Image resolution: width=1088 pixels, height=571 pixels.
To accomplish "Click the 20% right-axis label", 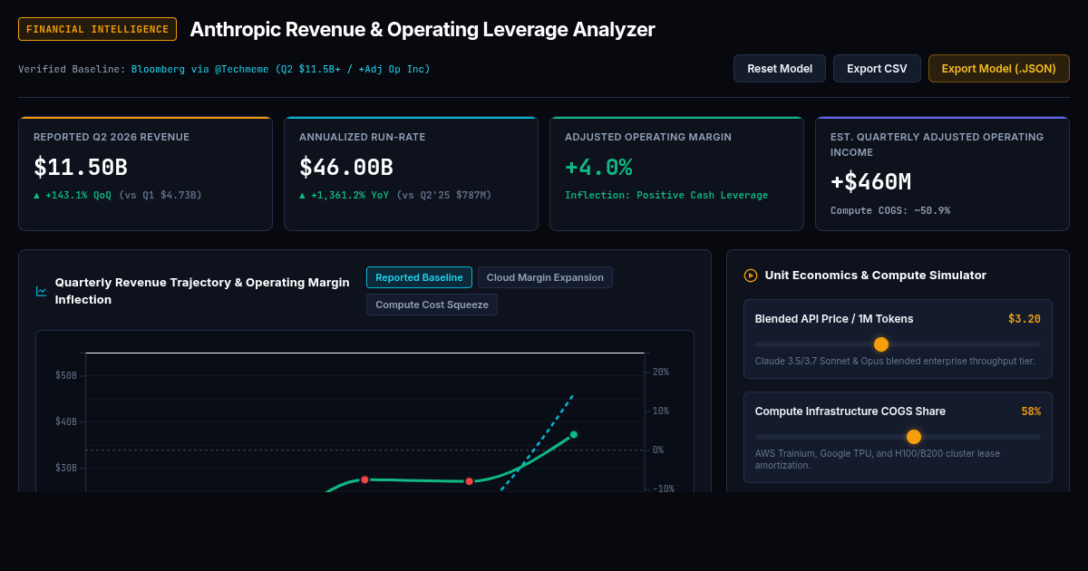I will coord(660,372).
